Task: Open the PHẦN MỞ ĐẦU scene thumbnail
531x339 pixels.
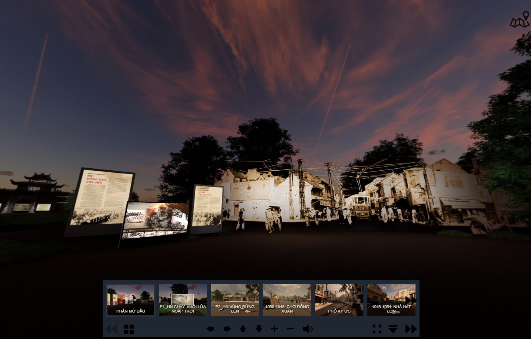Action: (131, 300)
